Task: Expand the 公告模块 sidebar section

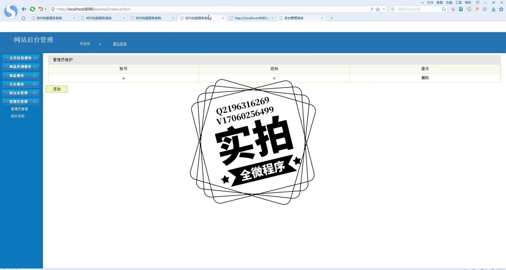Action: 21,84
